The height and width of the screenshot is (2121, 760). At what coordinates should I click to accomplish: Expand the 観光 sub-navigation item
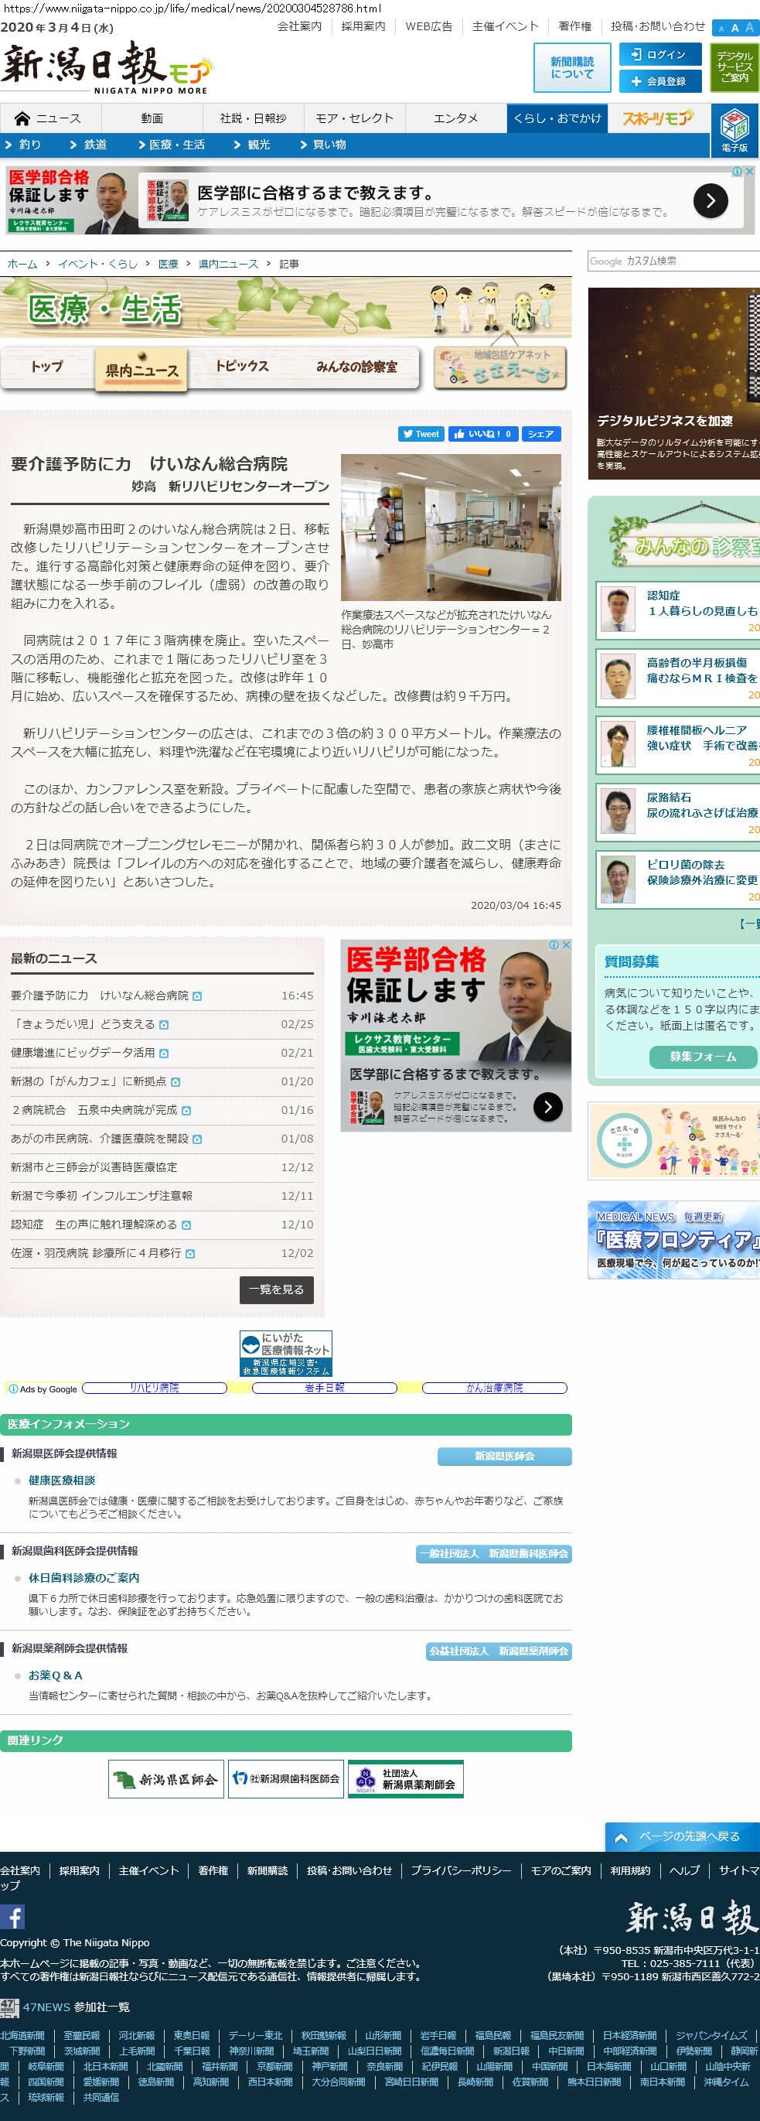(x=252, y=145)
